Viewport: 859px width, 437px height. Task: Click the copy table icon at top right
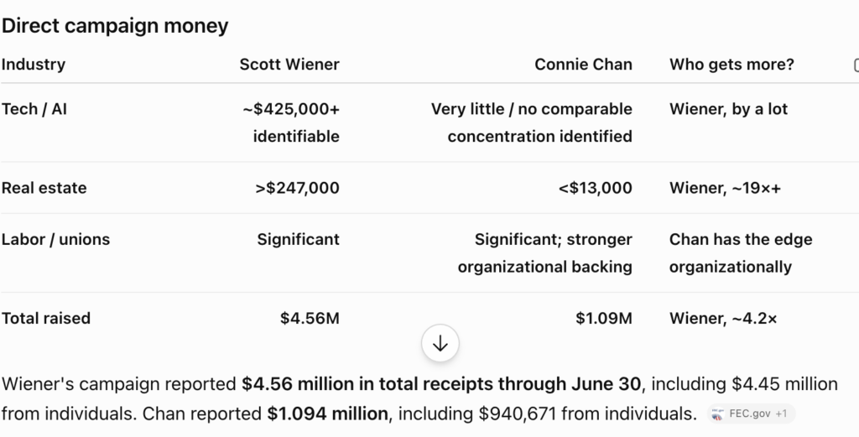(x=856, y=65)
